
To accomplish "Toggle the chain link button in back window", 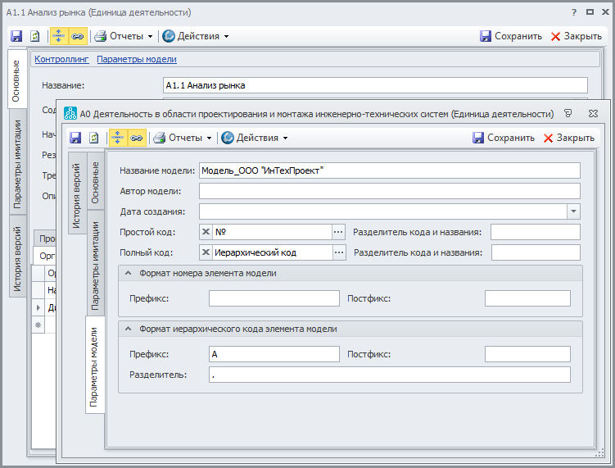I will coord(78,36).
